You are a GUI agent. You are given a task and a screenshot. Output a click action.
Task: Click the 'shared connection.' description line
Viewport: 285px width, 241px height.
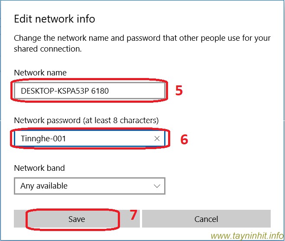coord(48,49)
